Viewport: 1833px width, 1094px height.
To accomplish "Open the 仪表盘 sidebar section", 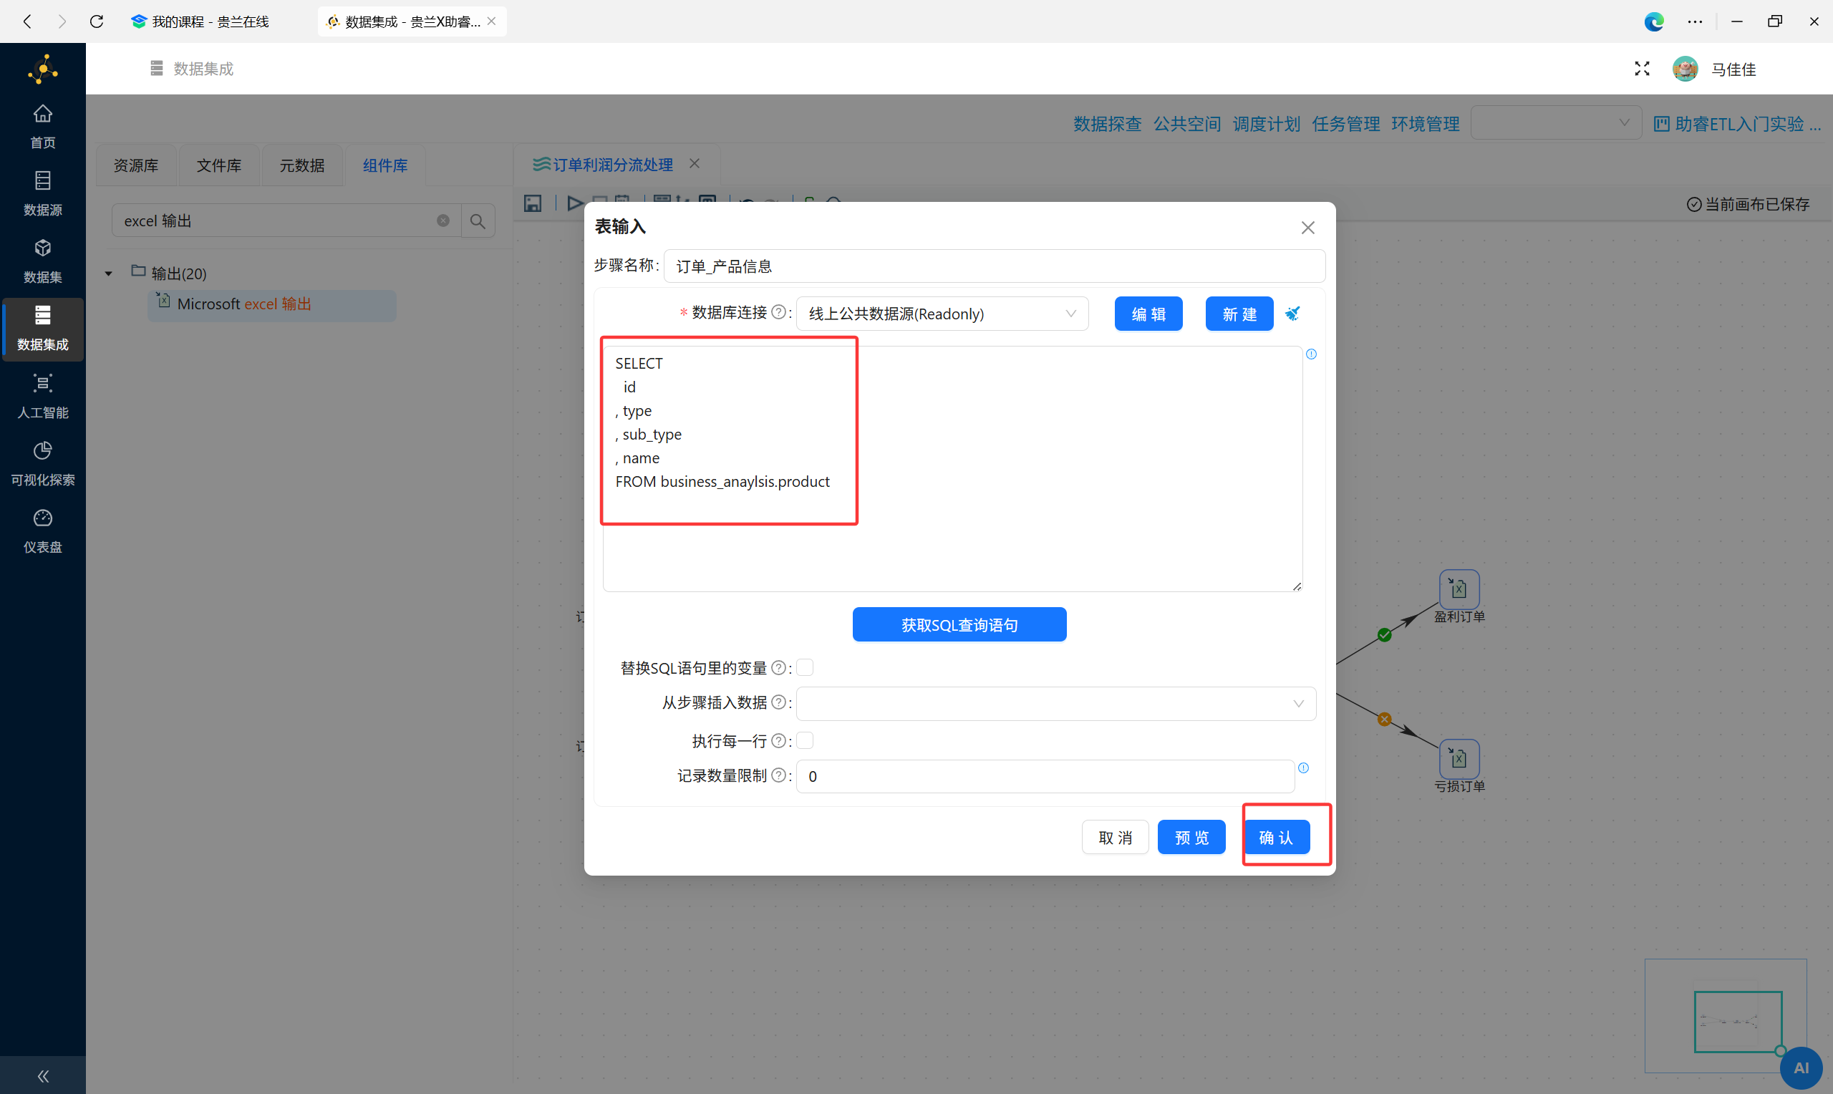I will coord(43,531).
